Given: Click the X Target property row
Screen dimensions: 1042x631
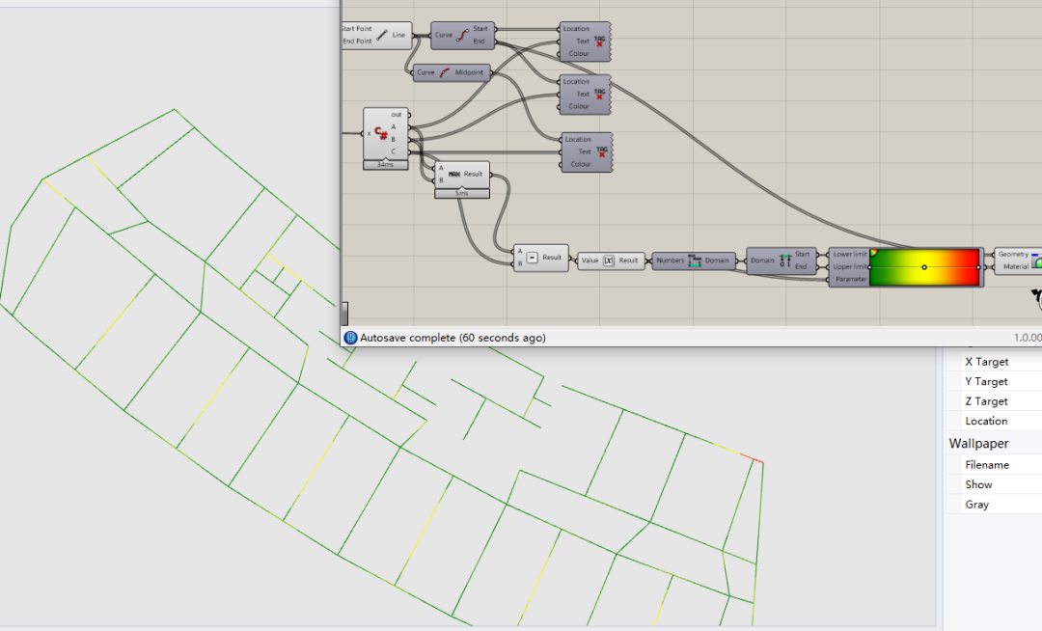Looking at the screenshot, I should click(x=994, y=362).
